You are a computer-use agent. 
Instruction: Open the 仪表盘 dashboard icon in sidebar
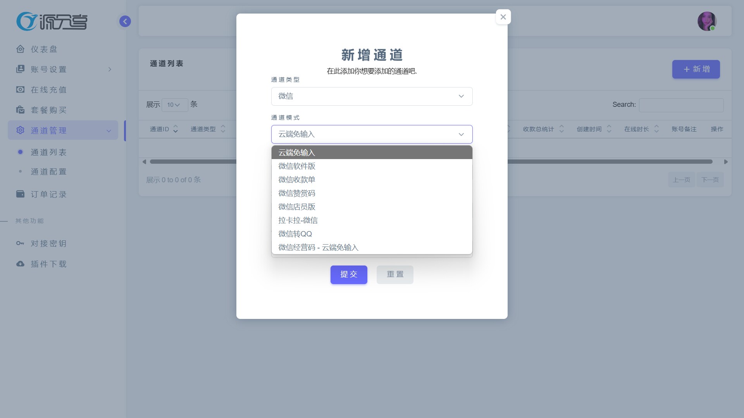point(20,49)
